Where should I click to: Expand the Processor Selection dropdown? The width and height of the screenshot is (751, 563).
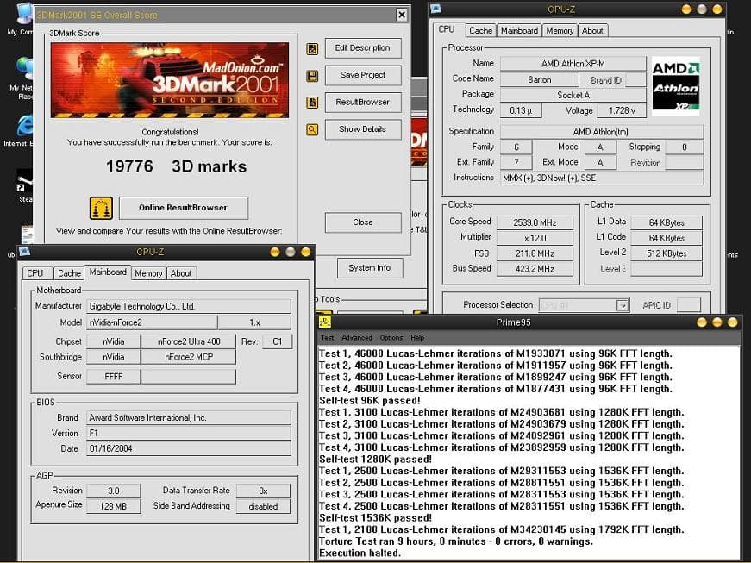click(622, 305)
